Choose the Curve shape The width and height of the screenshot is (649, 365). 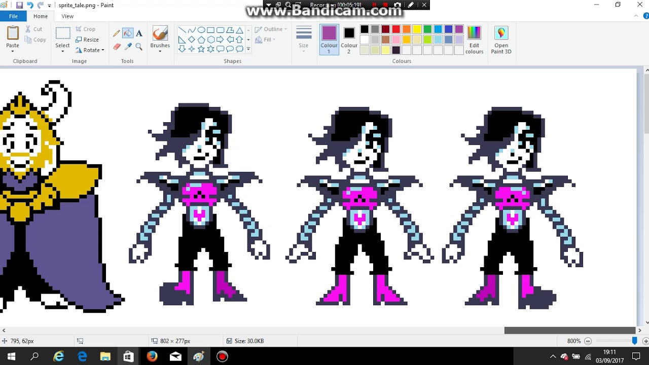[x=192, y=30]
